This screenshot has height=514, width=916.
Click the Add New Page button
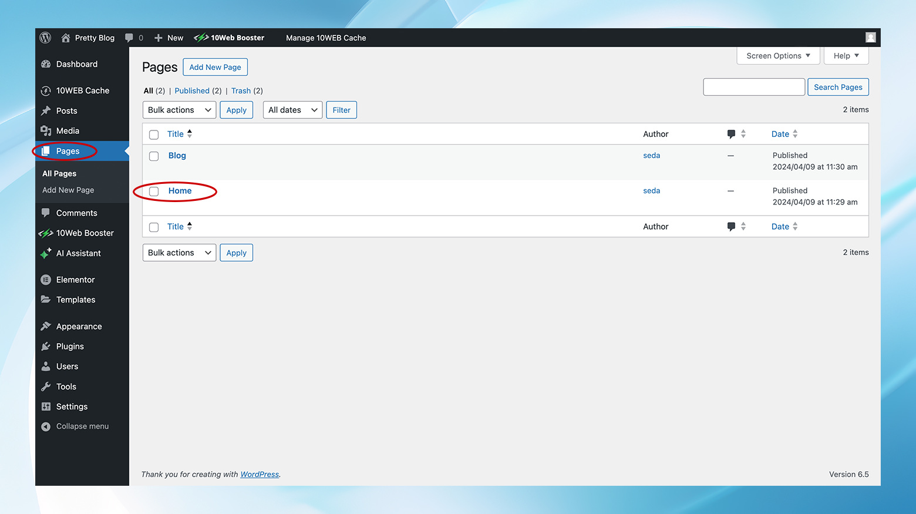[215, 67]
